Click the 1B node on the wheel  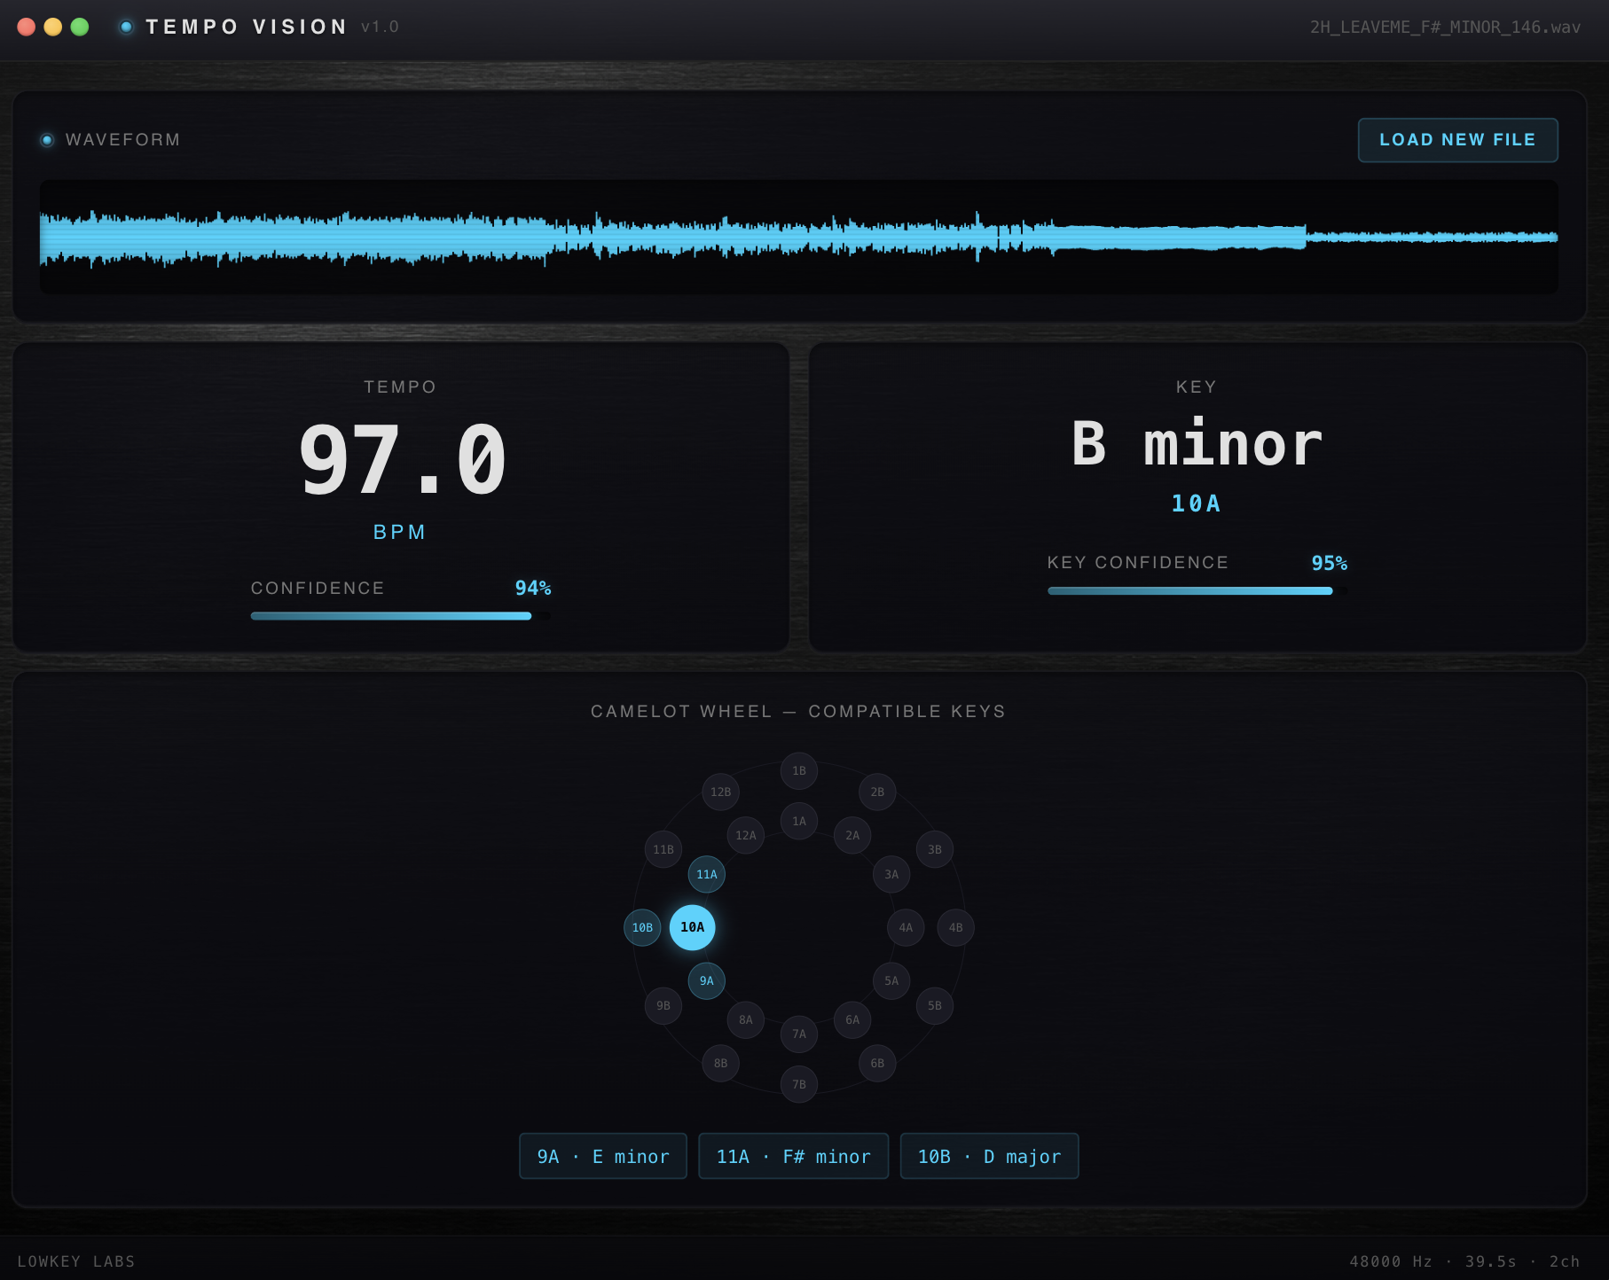pyautogui.click(x=799, y=770)
